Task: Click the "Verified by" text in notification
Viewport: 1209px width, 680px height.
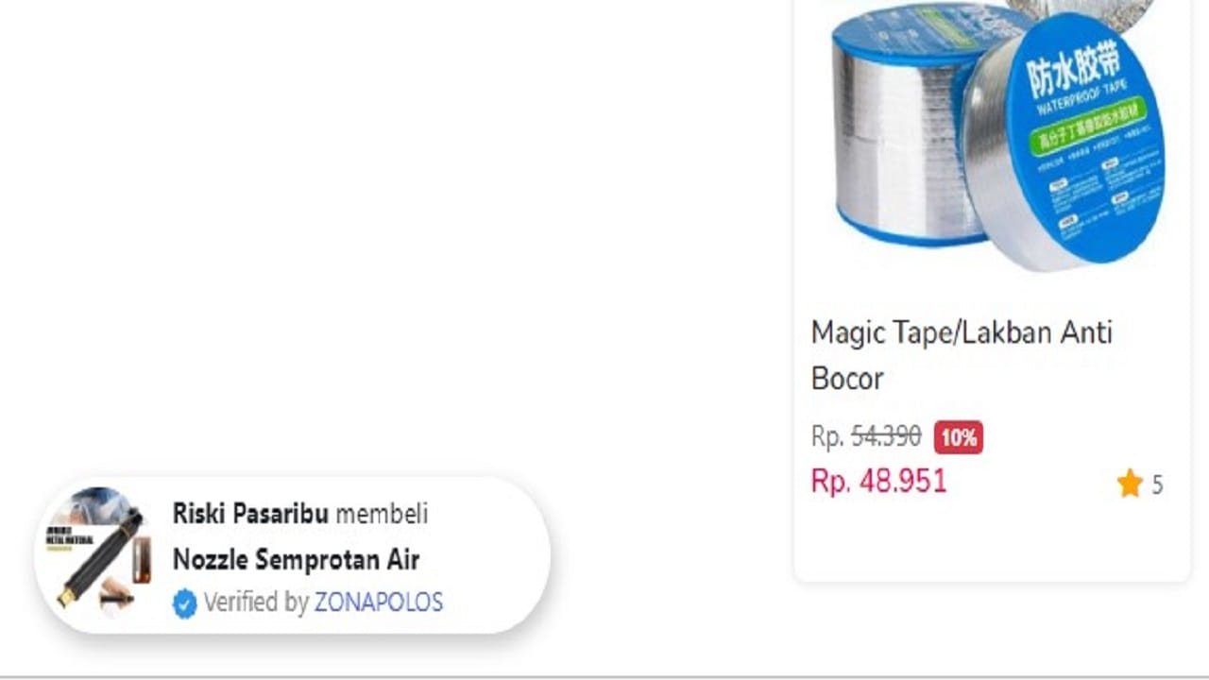Action: tap(255, 603)
